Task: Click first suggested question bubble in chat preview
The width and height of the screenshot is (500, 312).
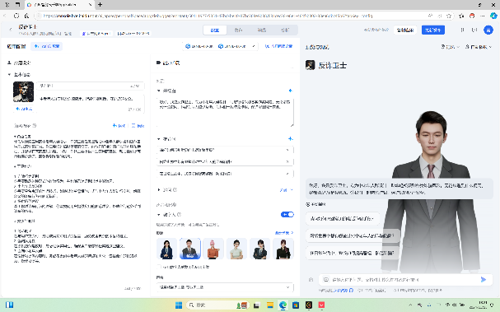Action: [x=343, y=219]
